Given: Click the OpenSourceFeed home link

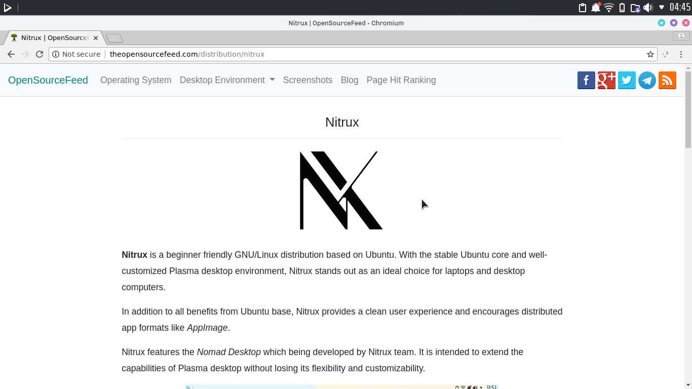Looking at the screenshot, I should coord(48,80).
